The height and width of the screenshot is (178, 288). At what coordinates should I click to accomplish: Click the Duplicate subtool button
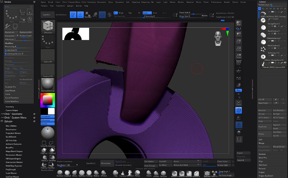click(265, 127)
